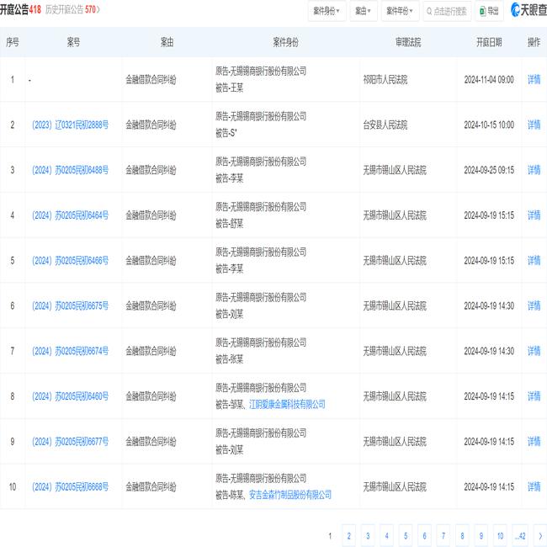Open case (2024)苏0205民初6460号
This screenshot has width=547, height=547.
click(70, 396)
